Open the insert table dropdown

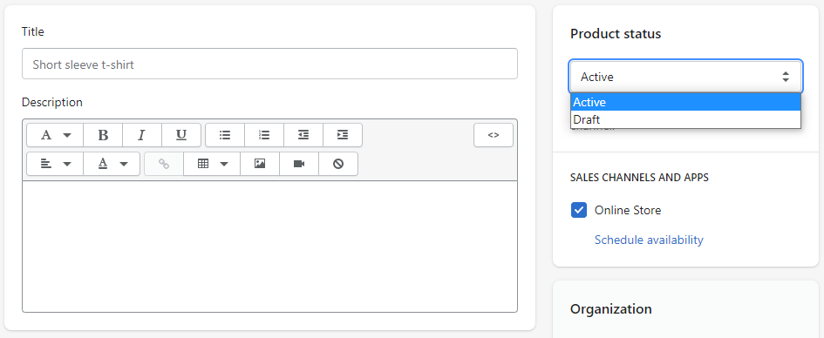click(x=212, y=164)
